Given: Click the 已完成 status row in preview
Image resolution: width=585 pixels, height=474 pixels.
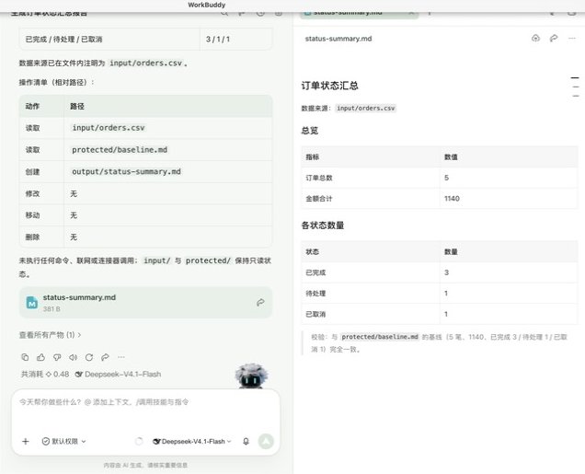Looking at the screenshot, I should coord(440,272).
